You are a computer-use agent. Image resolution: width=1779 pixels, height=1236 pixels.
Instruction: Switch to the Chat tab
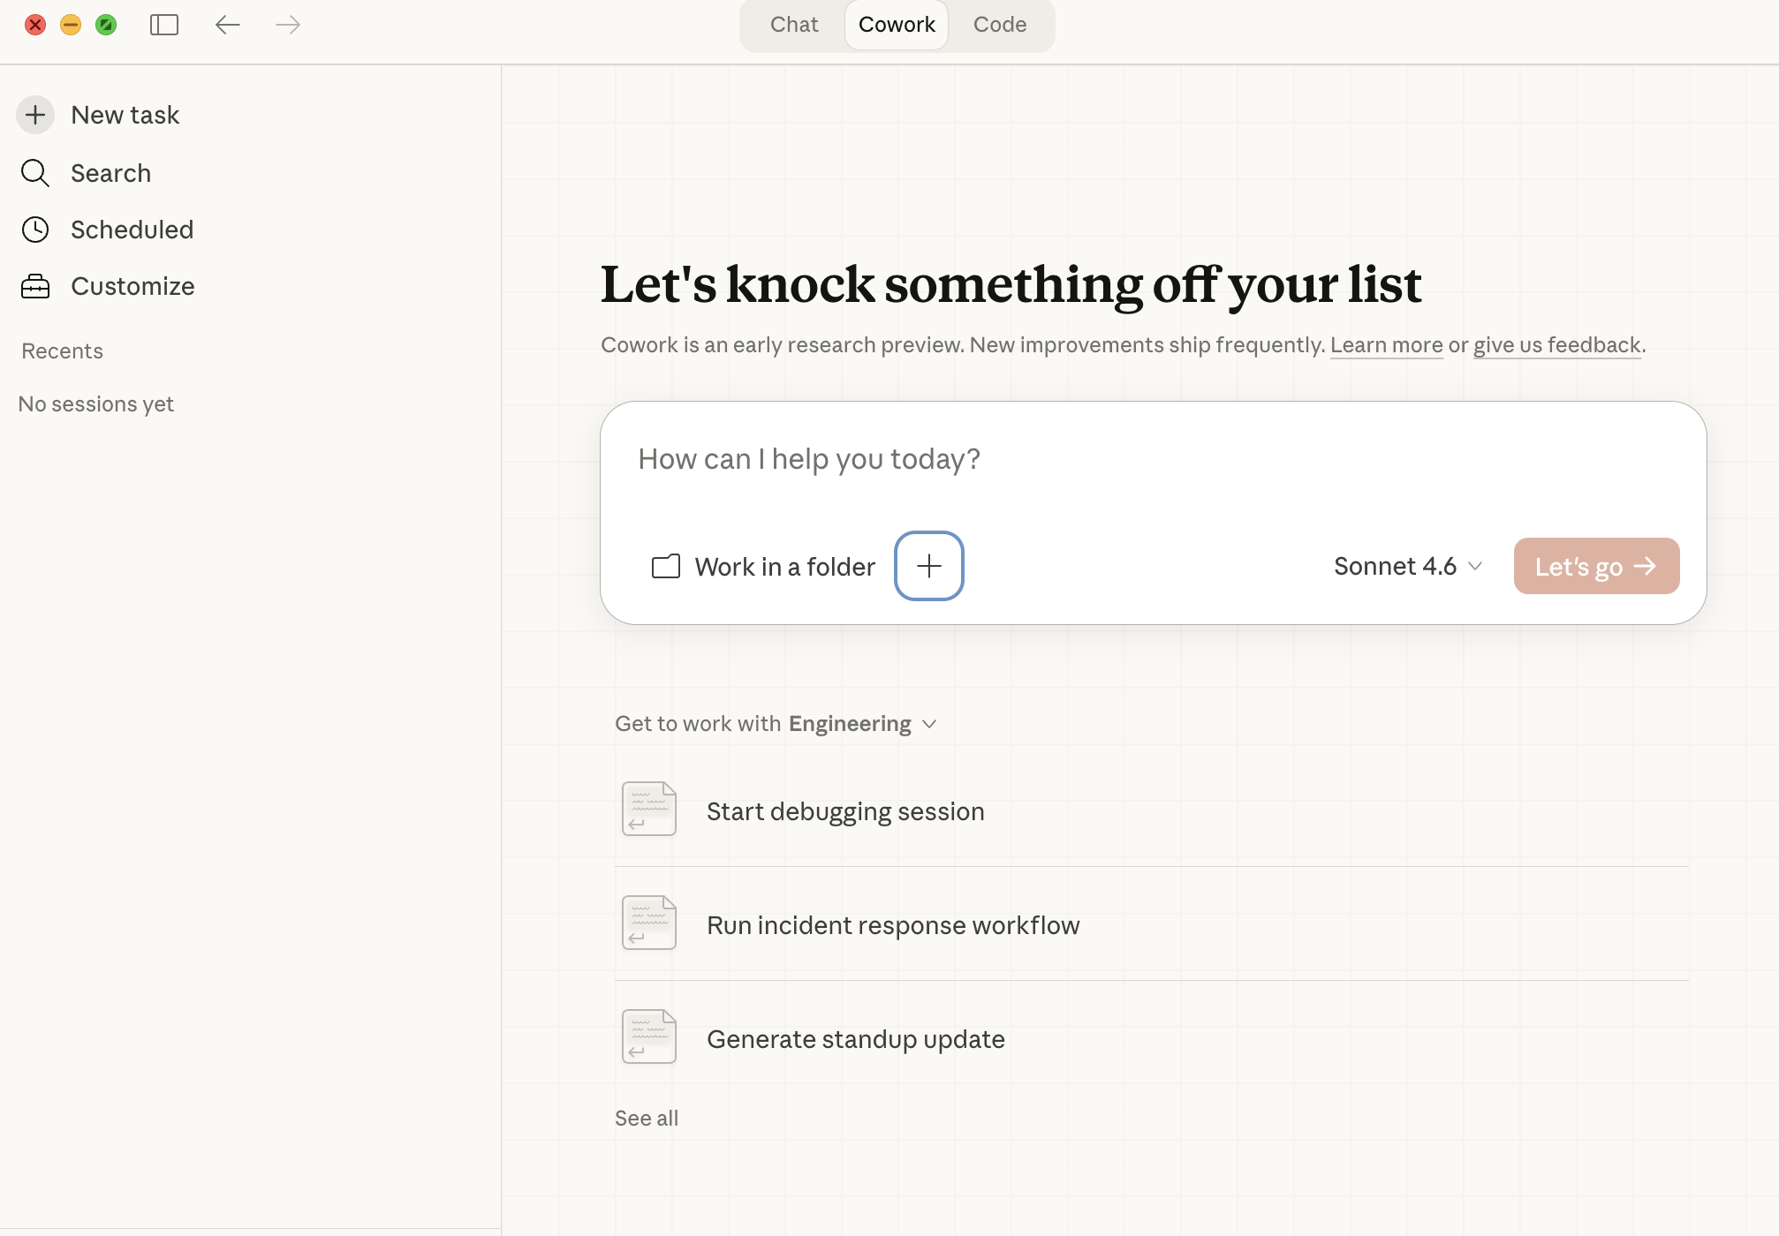pos(794,25)
